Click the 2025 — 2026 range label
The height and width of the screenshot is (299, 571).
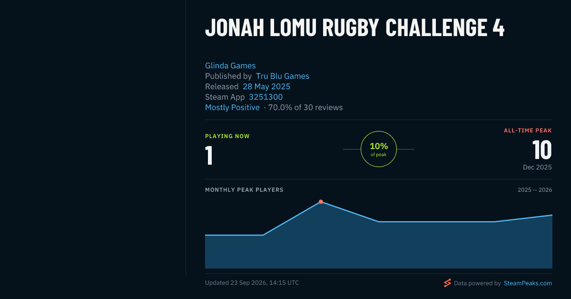[x=535, y=190]
